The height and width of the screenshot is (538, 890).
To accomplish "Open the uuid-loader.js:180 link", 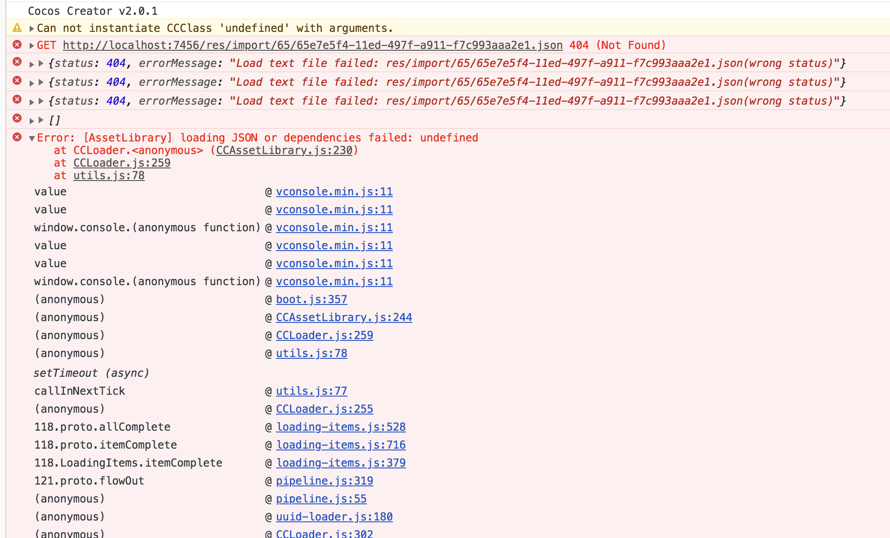I will click(x=334, y=517).
